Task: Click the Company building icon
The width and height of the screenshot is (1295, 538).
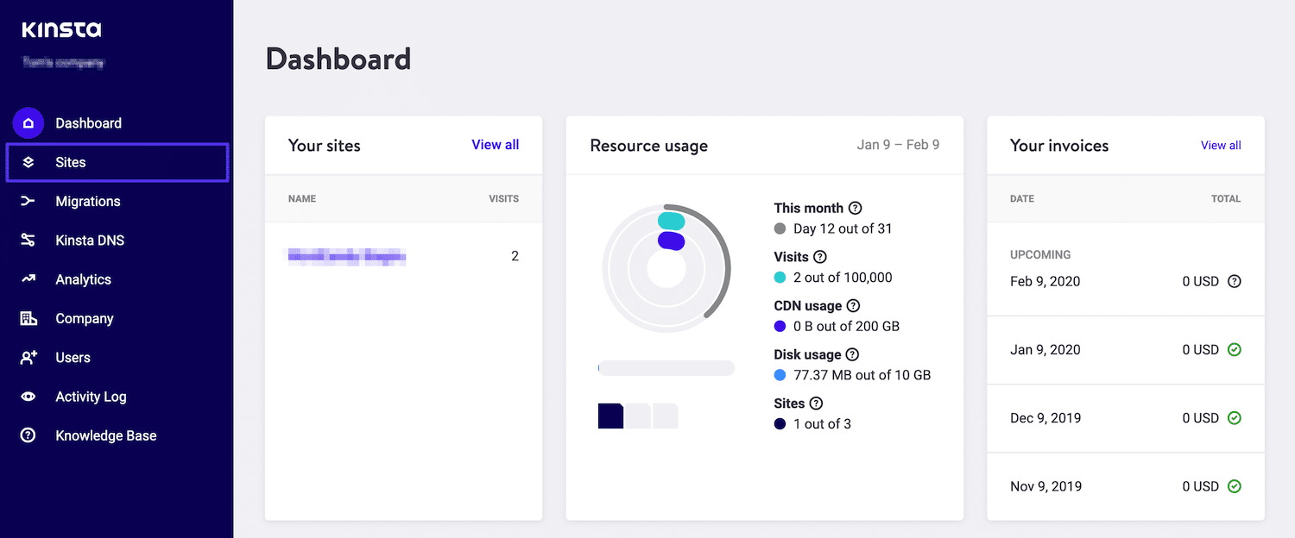Action: point(28,318)
